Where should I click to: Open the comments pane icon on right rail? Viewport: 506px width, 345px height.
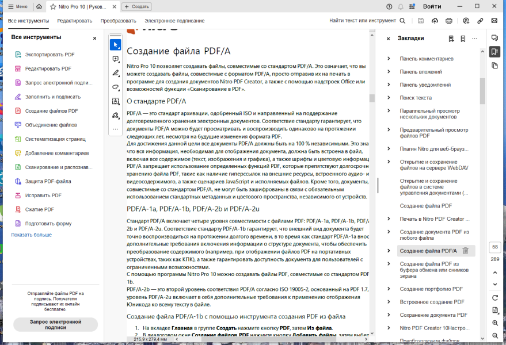(494, 38)
